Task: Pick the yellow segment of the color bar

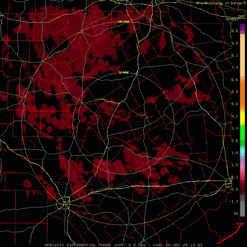Action: [x=242, y=117]
